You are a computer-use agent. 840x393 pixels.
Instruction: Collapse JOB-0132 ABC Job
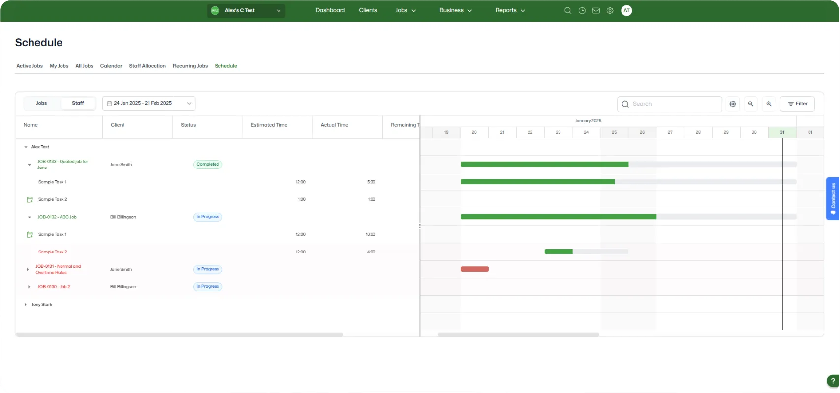click(x=29, y=217)
